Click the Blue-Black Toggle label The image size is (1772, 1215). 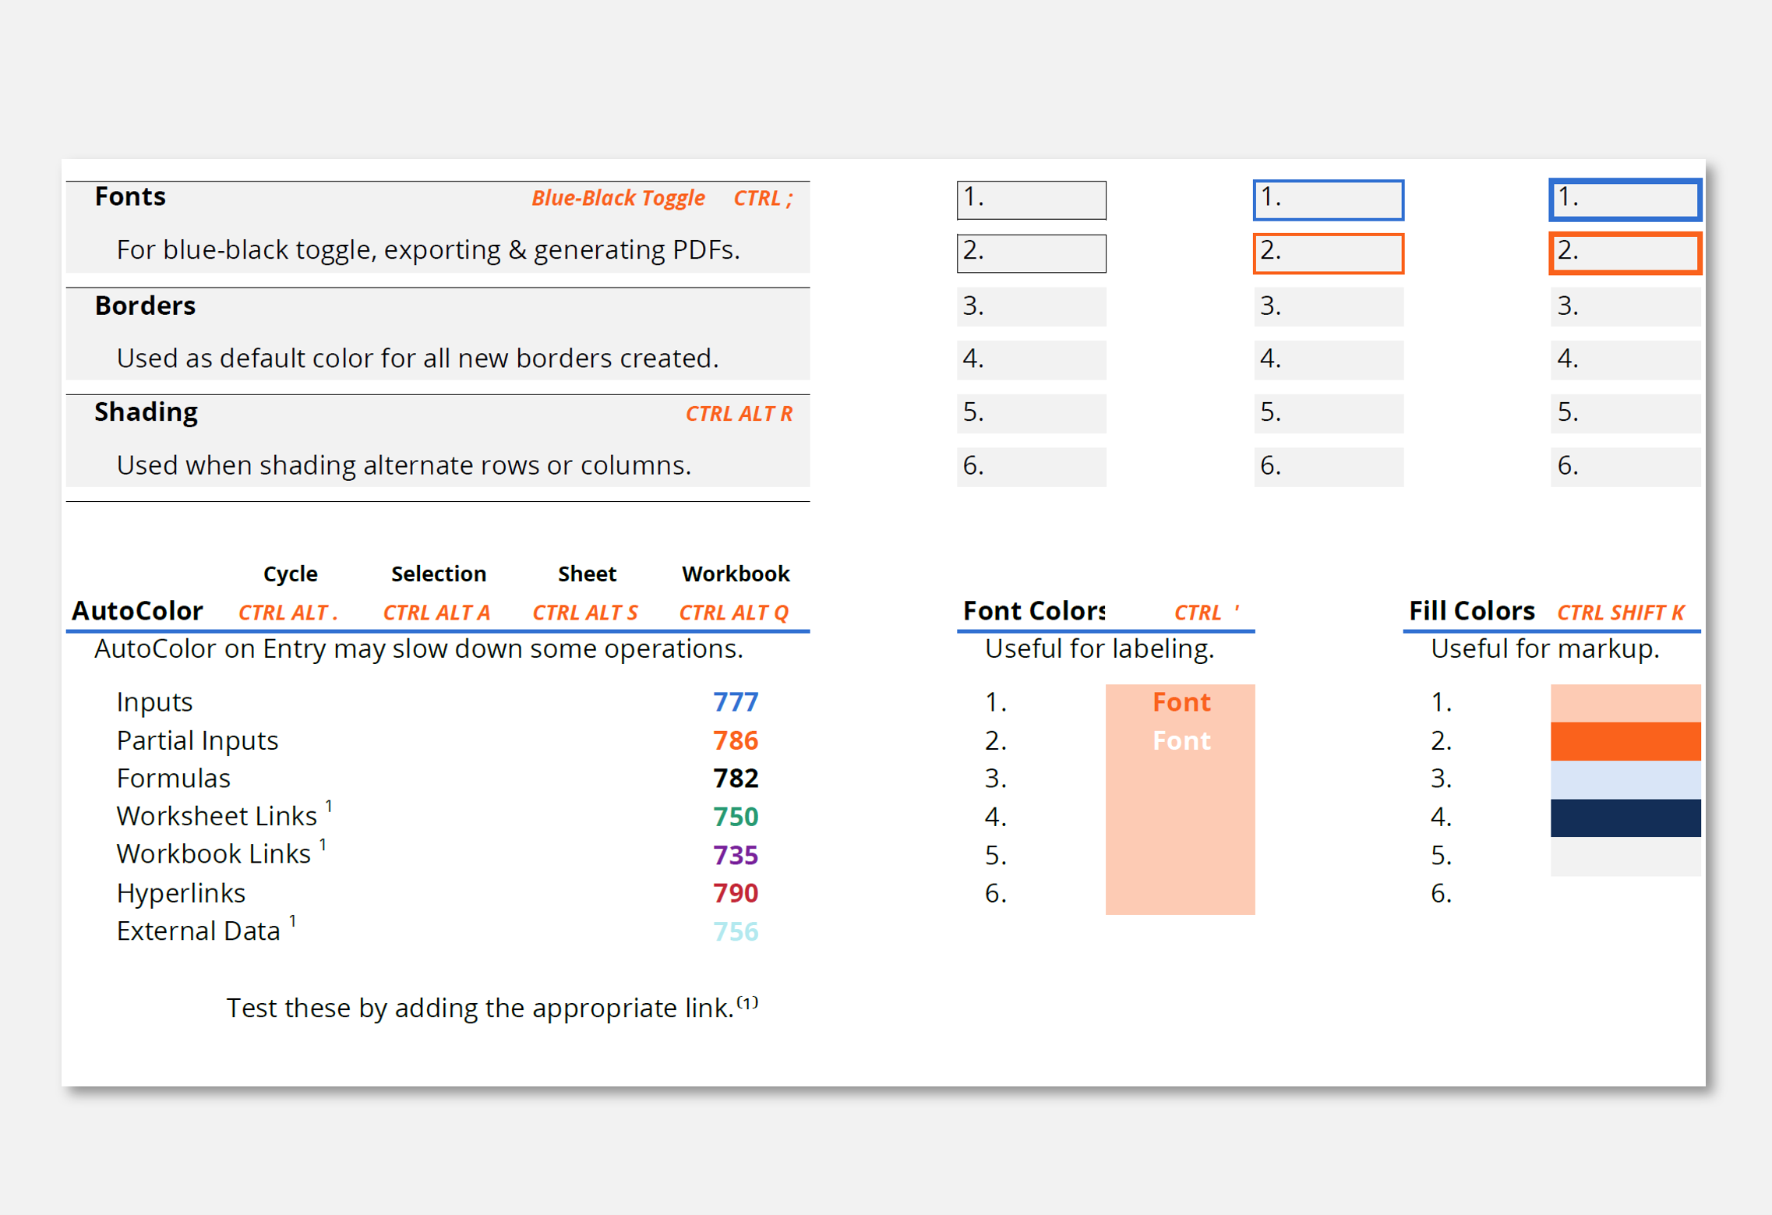click(618, 198)
